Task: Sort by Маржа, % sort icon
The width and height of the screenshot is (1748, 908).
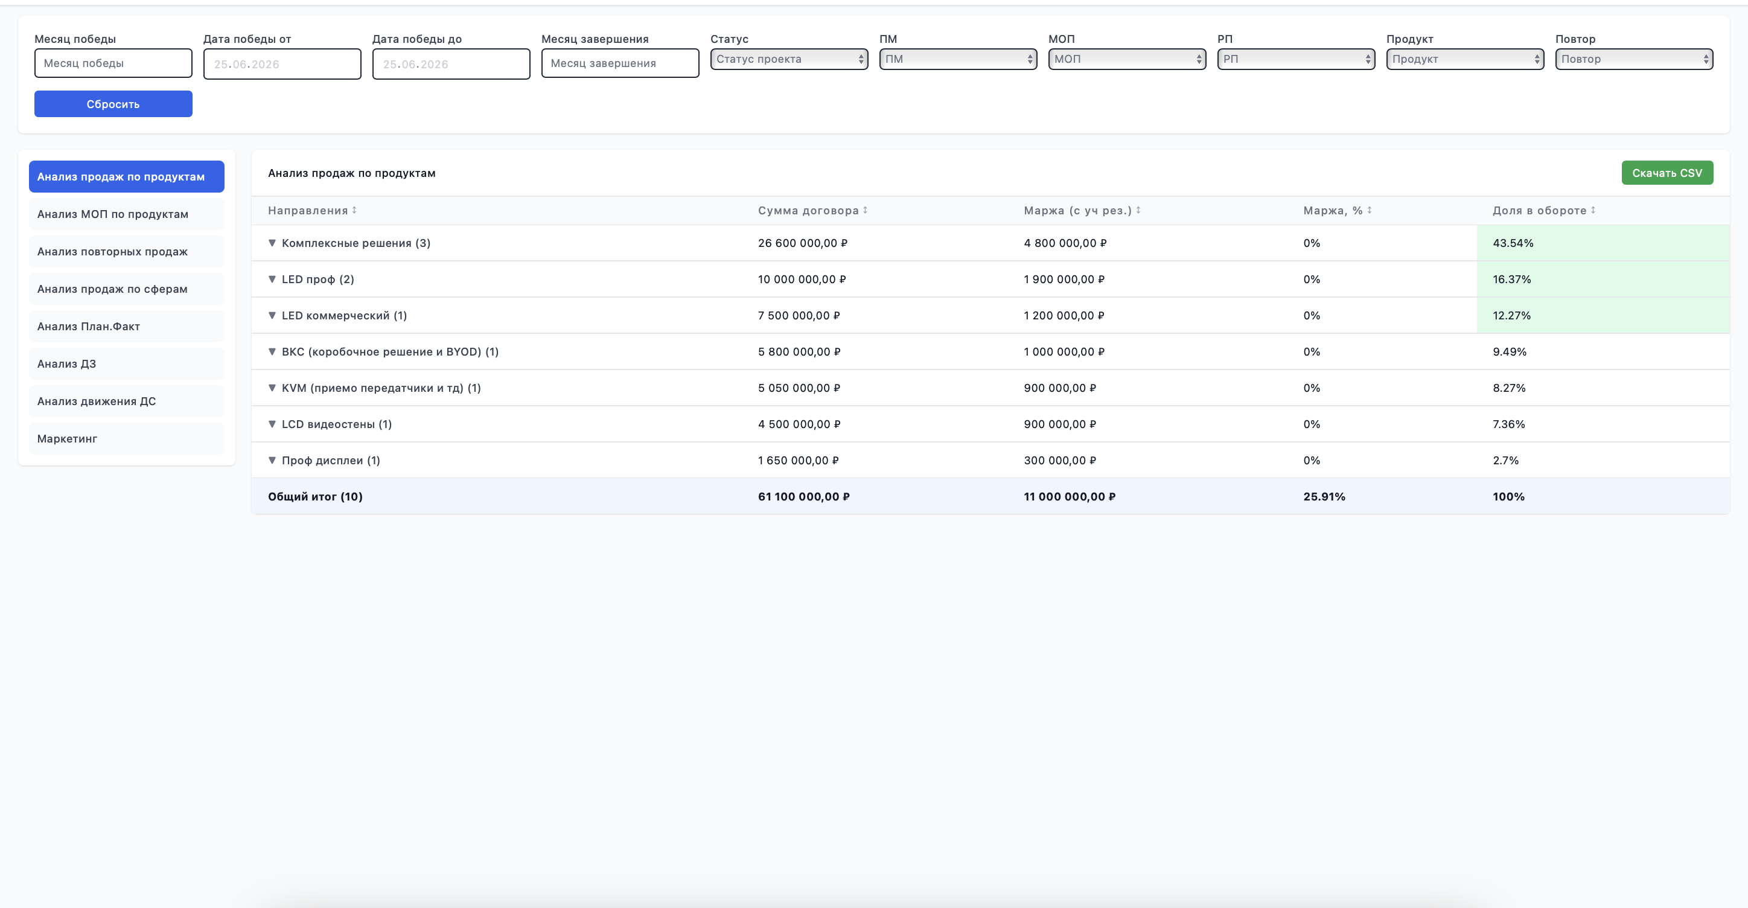Action: [x=1370, y=210]
